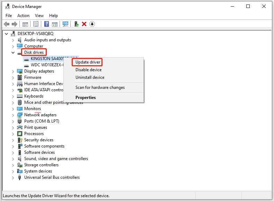This screenshot has width=274, height=201.
Task: Select the KINGSTON SA400 disk drive
Action: [47, 59]
